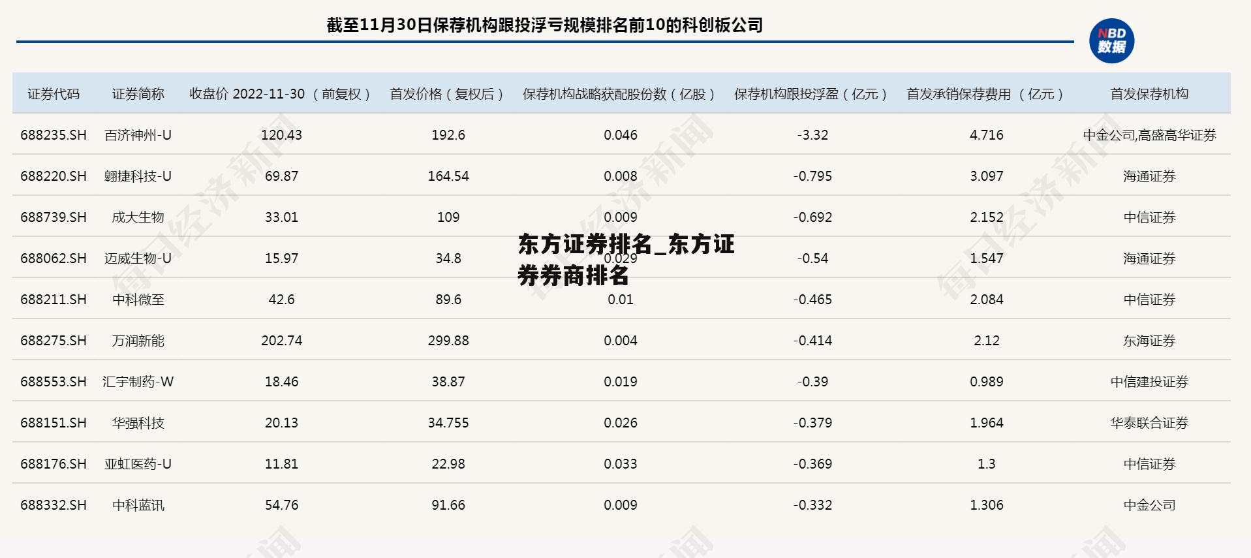This screenshot has width=1251, height=558.
Task: Click the float loss value -0.332
Action: pyautogui.click(x=812, y=505)
